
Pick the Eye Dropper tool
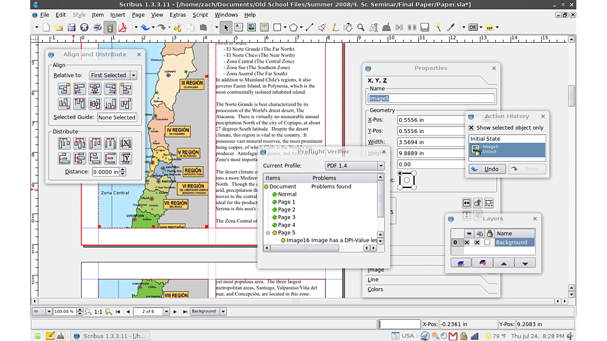(x=450, y=27)
